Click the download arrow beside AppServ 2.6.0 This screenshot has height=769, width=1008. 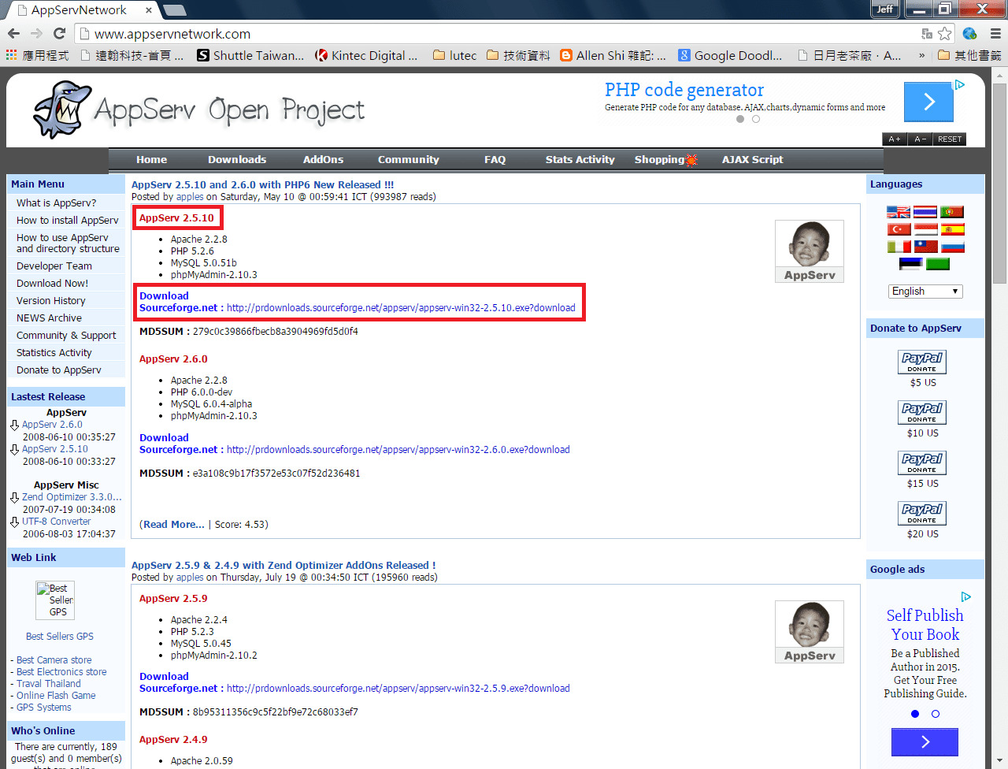14,425
